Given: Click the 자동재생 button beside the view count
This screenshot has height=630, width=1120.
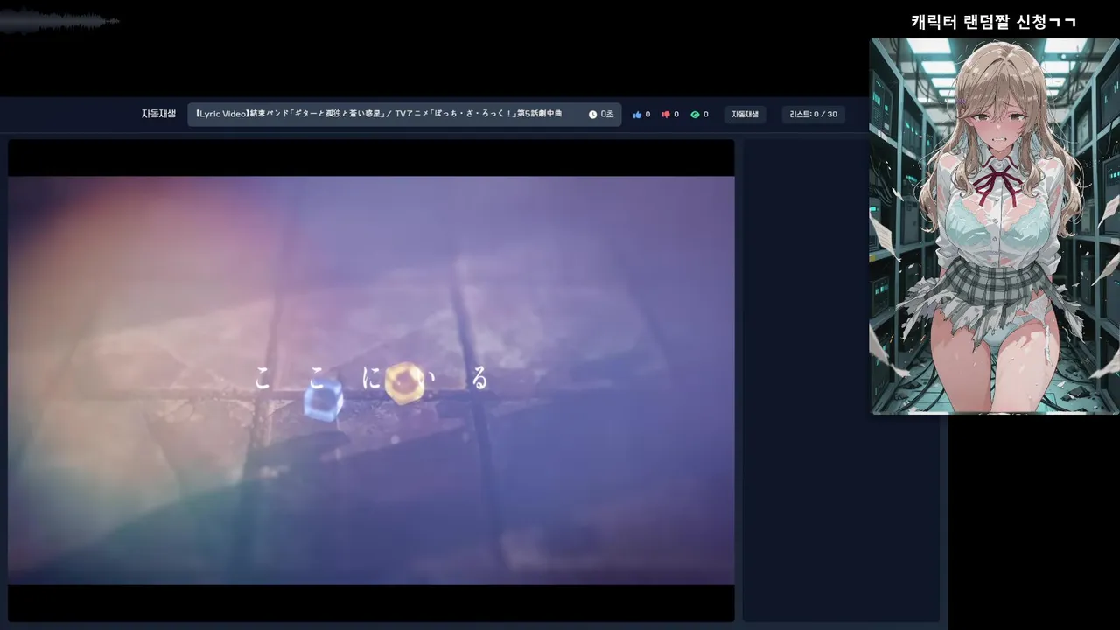Looking at the screenshot, I should point(745,115).
